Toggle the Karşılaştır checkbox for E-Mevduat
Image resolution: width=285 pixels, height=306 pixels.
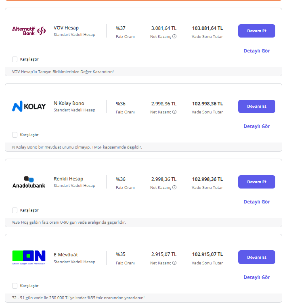click(15, 286)
